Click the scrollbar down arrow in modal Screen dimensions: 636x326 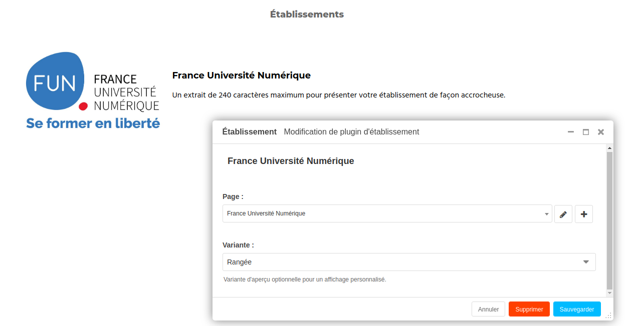pyautogui.click(x=609, y=293)
